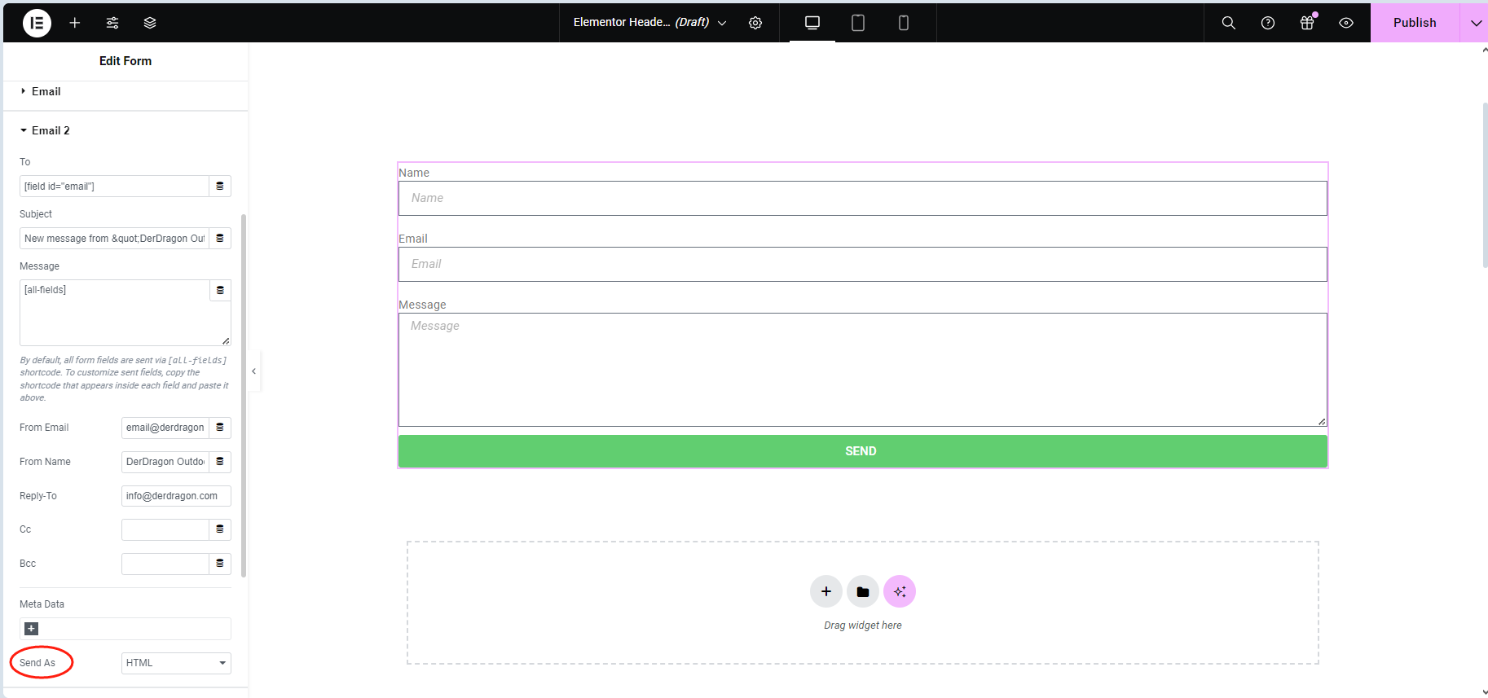Viewport: 1488px width, 698px height.
Task: Open the Structure layers icon
Action: coord(150,23)
